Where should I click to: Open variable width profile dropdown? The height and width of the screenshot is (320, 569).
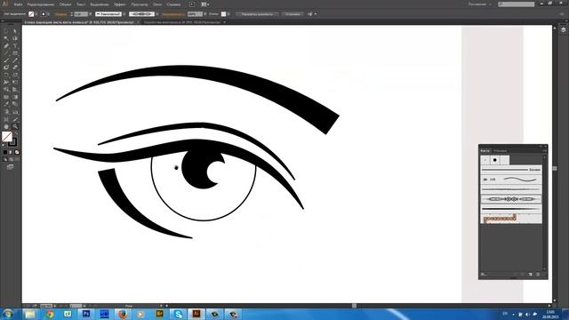click(124, 14)
